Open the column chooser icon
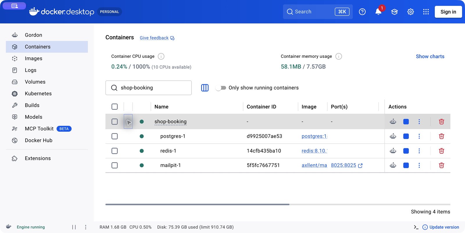Viewport: 465px width, 233px height. 205,88
